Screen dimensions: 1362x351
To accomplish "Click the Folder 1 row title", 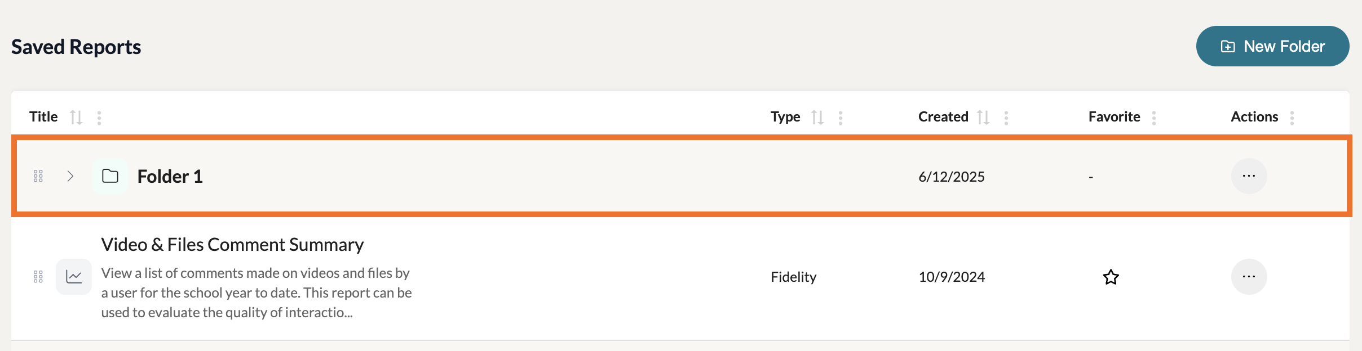I will pyautogui.click(x=170, y=177).
